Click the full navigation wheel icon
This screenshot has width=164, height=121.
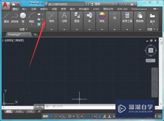(154, 74)
